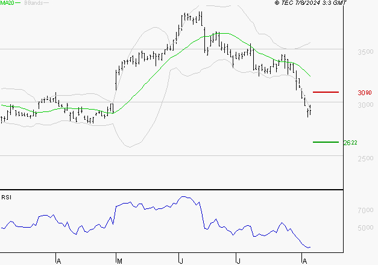This screenshot has height=265, width=378.
Task: Click the BBands legend label
Action: [34, 3]
